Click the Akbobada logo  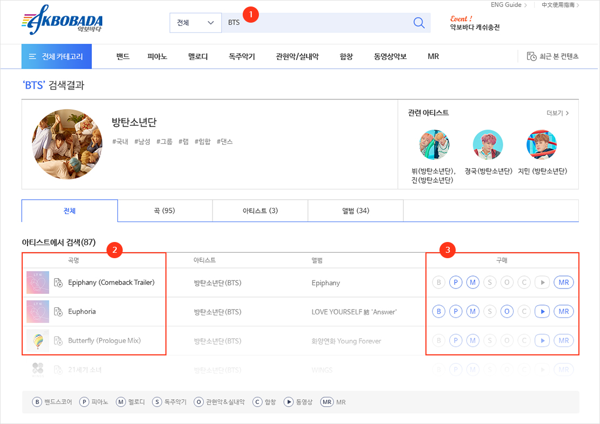pos(62,20)
